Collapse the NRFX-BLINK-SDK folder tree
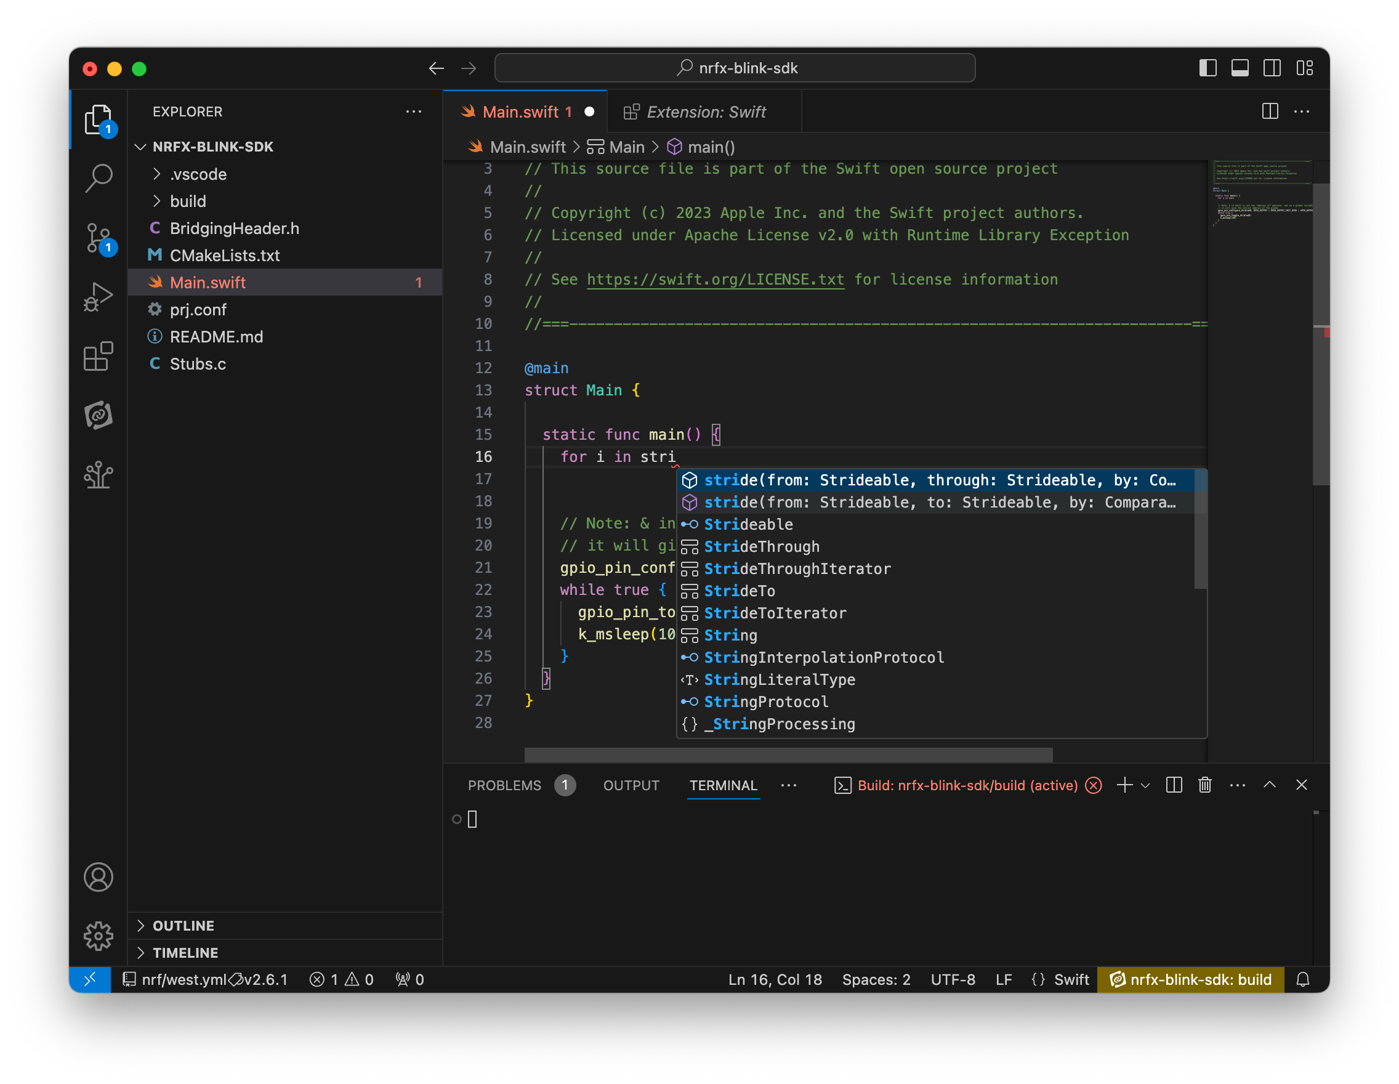The width and height of the screenshot is (1399, 1084). [x=285, y=147]
